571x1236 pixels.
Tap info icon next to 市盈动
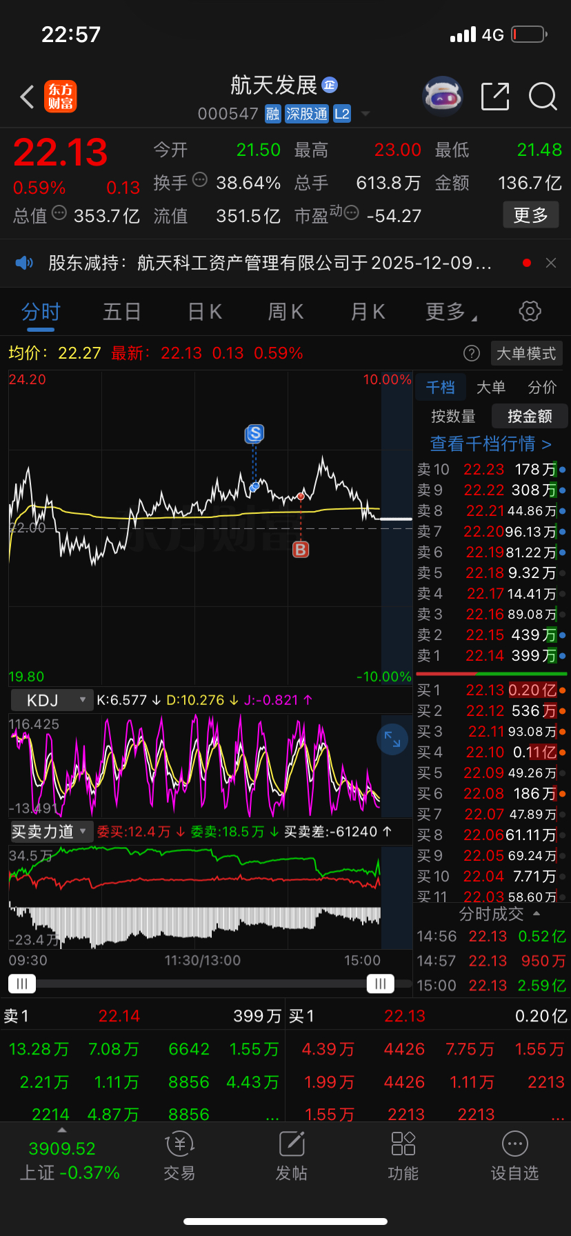[x=351, y=213]
